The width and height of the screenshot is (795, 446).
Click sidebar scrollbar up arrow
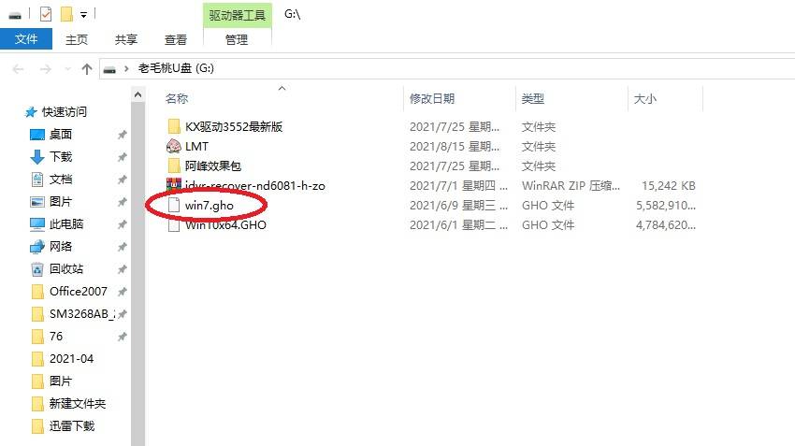(137, 94)
